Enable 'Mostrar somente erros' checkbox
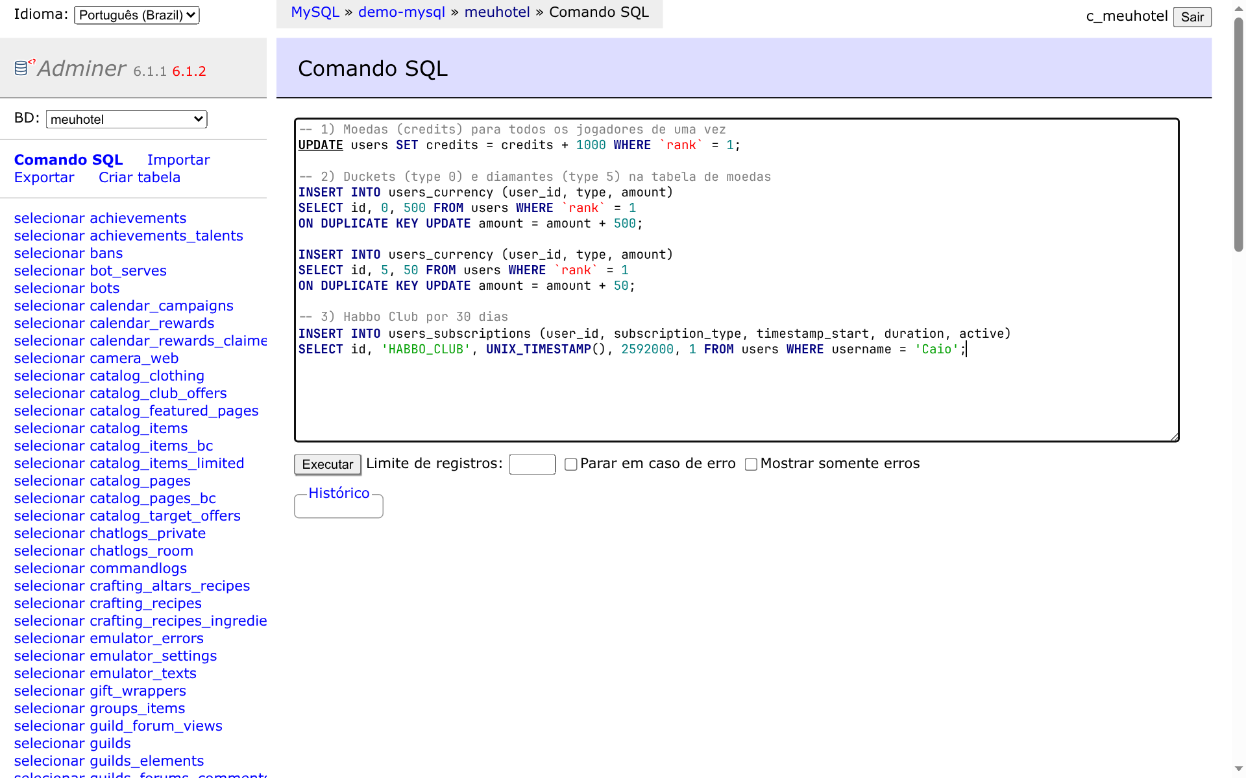1246x778 pixels. tap(751, 464)
